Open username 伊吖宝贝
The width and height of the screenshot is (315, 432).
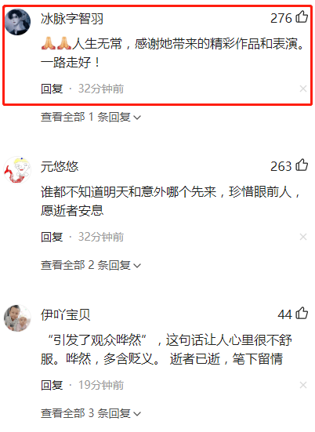click(66, 315)
